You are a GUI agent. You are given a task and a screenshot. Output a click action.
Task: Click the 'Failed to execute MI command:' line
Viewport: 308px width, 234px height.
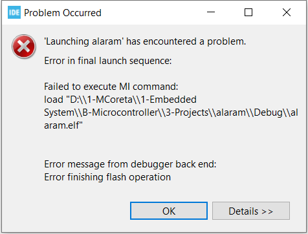[x=111, y=87]
